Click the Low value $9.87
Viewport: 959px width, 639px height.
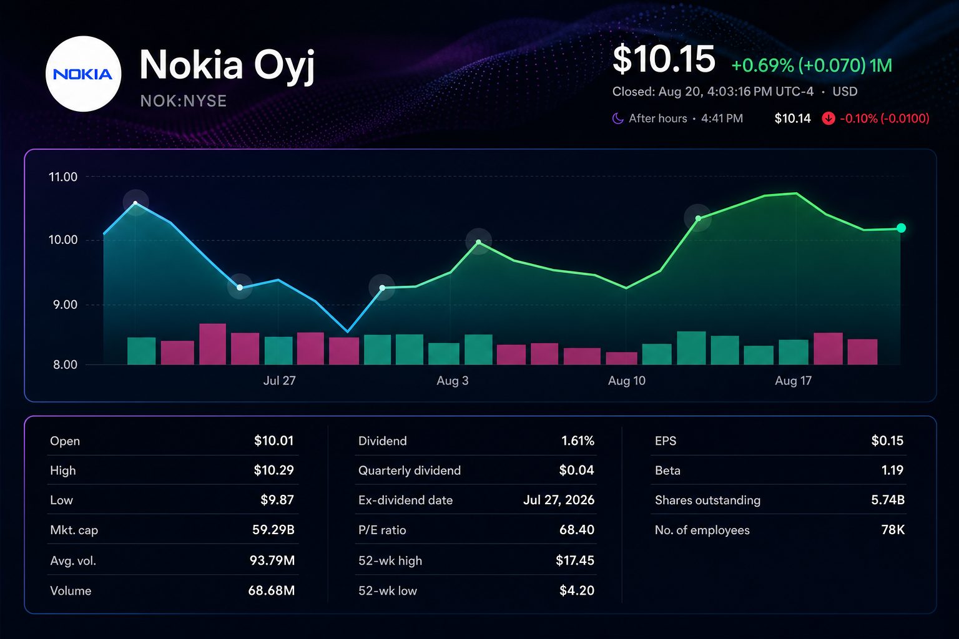point(277,500)
